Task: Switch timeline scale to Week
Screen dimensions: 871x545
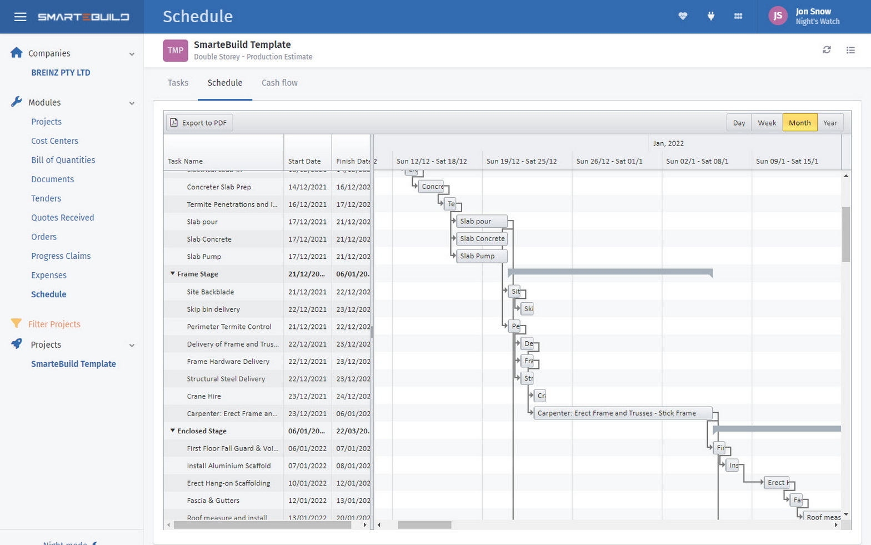Action: [x=767, y=123]
